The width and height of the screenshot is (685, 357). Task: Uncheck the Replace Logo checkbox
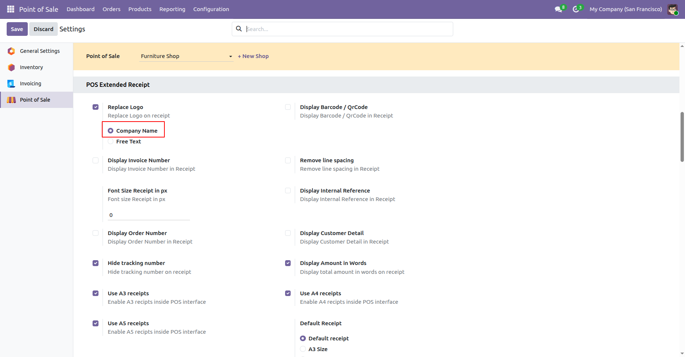coord(96,107)
